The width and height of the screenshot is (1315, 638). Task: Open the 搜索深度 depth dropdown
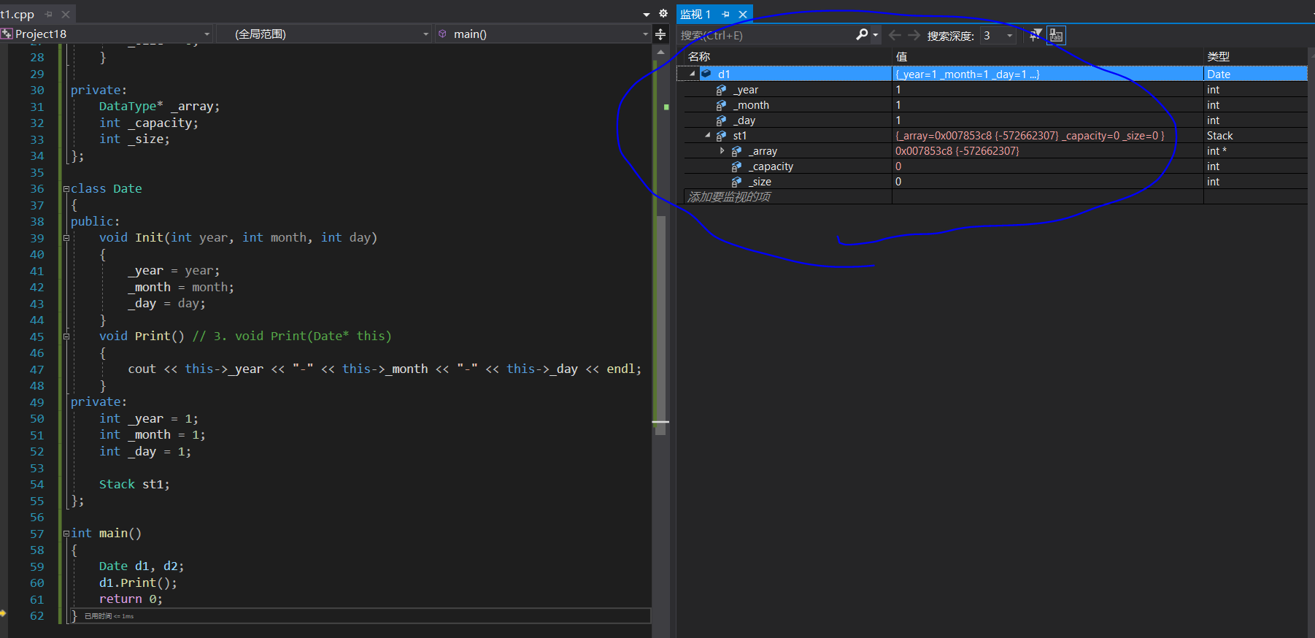1010,36
